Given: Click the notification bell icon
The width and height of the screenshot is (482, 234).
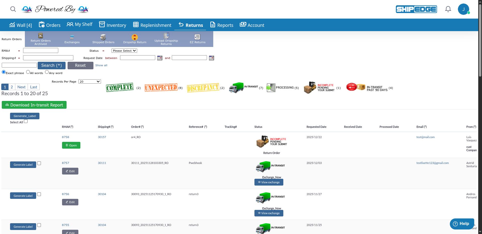Looking at the screenshot, I should point(448,9).
